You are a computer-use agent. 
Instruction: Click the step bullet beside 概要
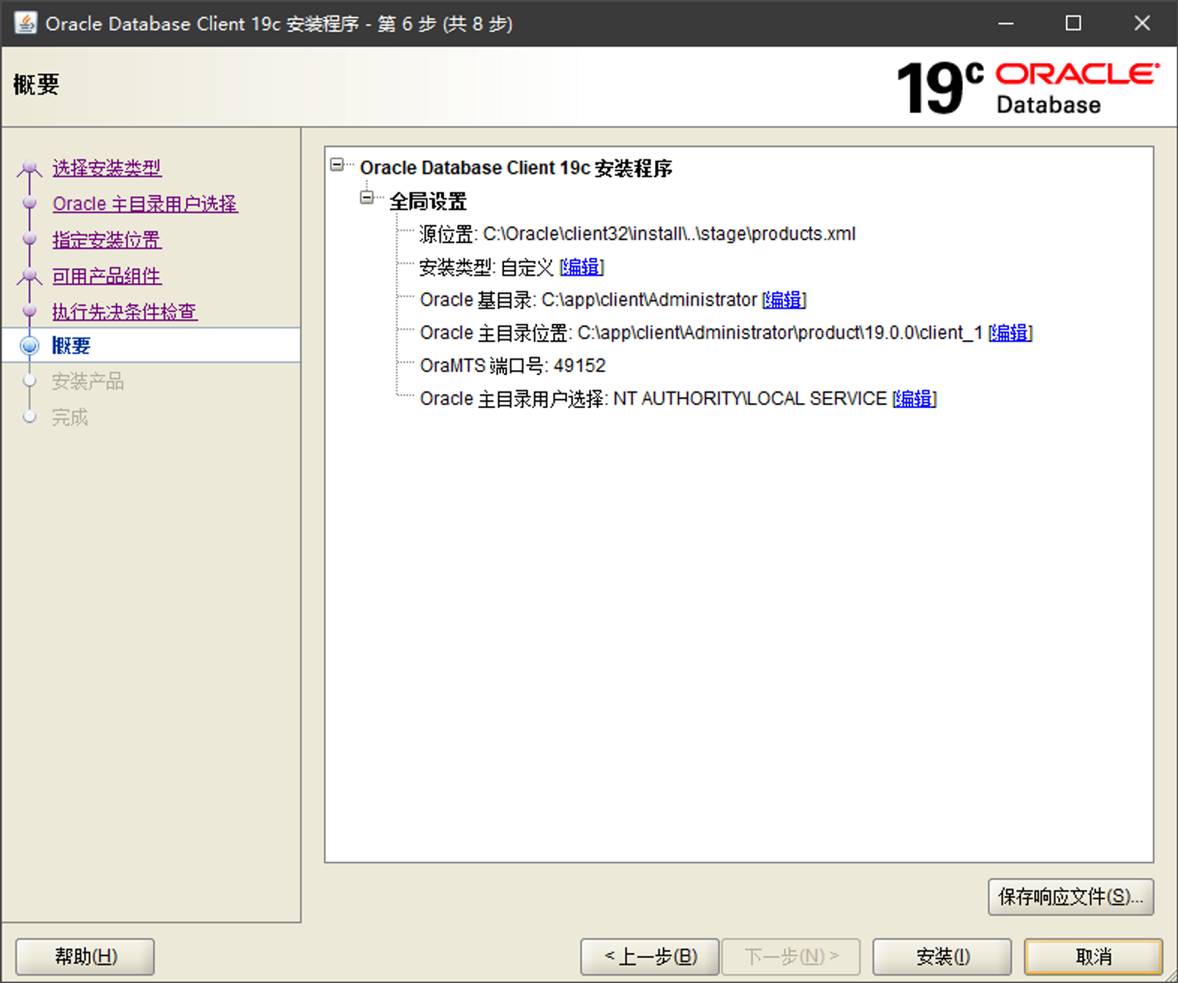click(x=29, y=346)
